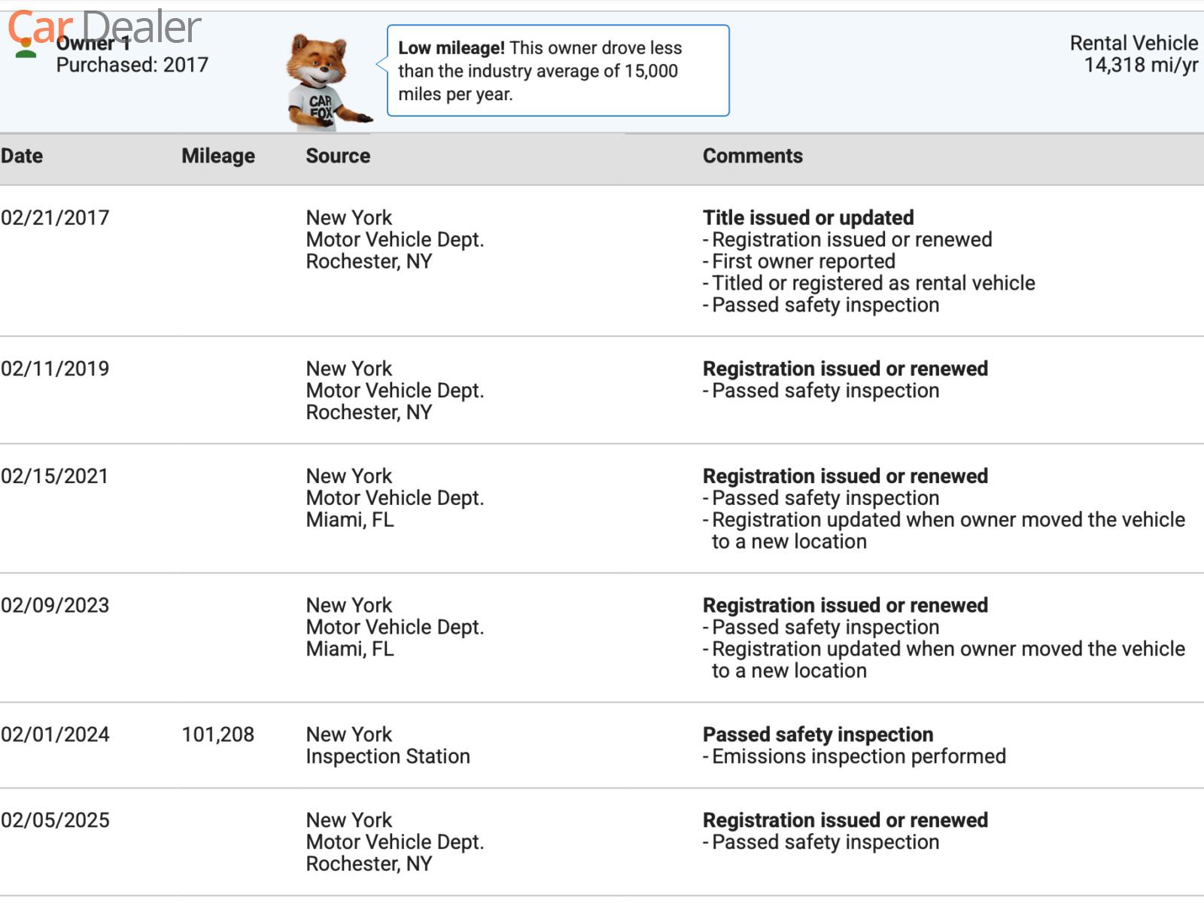Image resolution: width=1204 pixels, height=903 pixels.
Task: Click the Date column header
Action: (22, 156)
